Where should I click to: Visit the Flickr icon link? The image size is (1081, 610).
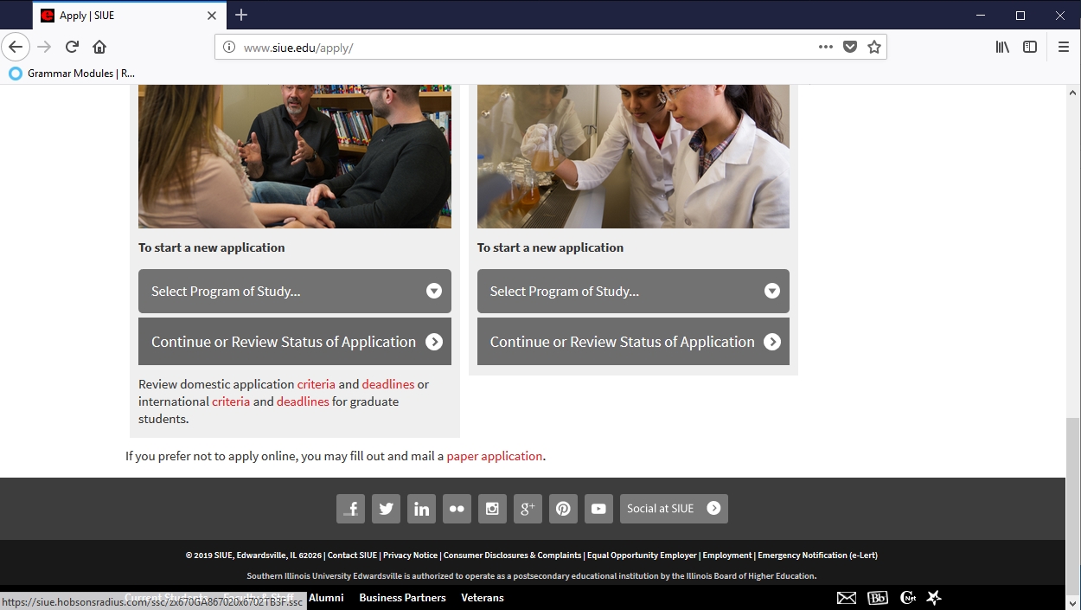coord(457,509)
